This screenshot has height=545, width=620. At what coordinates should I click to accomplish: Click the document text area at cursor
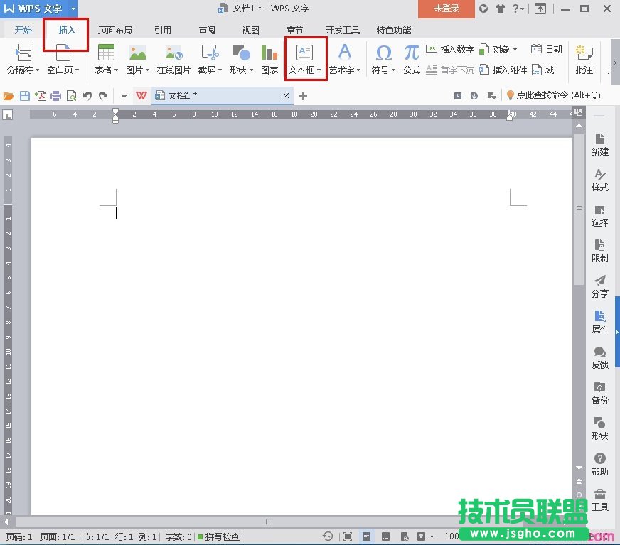point(117,212)
